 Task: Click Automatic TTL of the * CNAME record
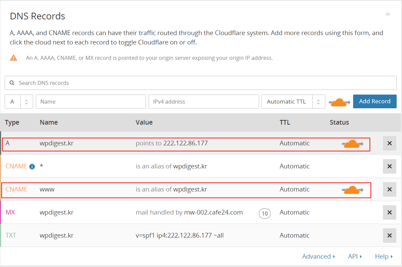(x=295, y=166)
